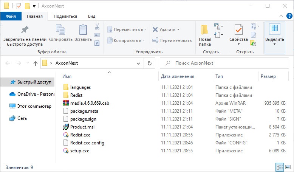Click the Поиск: AxxonNext search field
The image size is (294, 172).
coord(224,63)
